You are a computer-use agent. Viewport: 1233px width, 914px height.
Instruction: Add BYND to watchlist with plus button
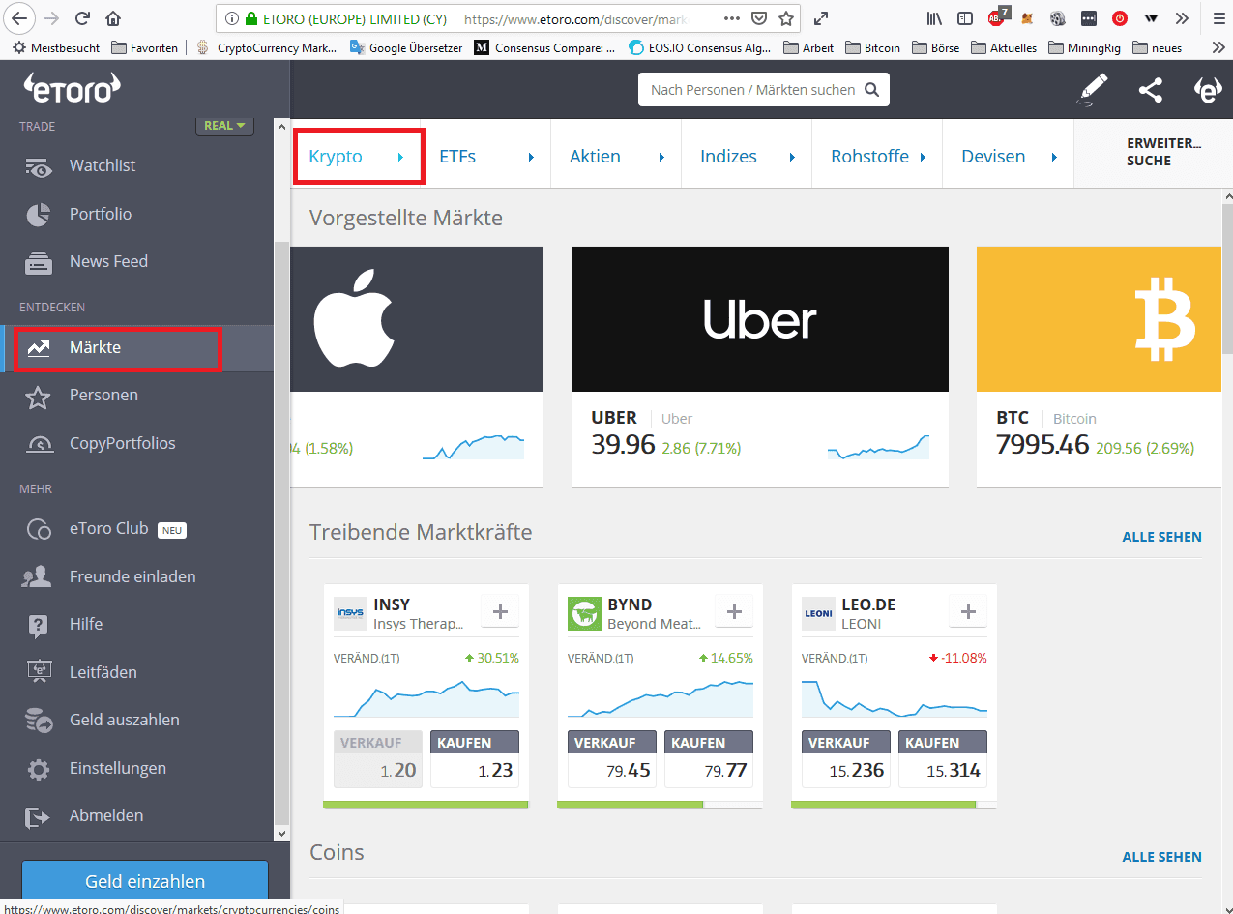click(x=734, y=611)
